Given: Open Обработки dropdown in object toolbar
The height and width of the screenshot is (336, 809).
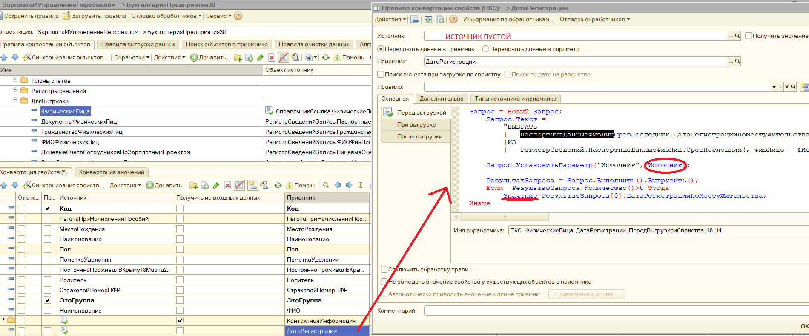Looking at the screenshot, I should pos(132,57).
